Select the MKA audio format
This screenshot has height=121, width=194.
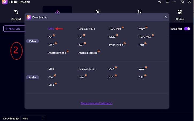(51, 85)
